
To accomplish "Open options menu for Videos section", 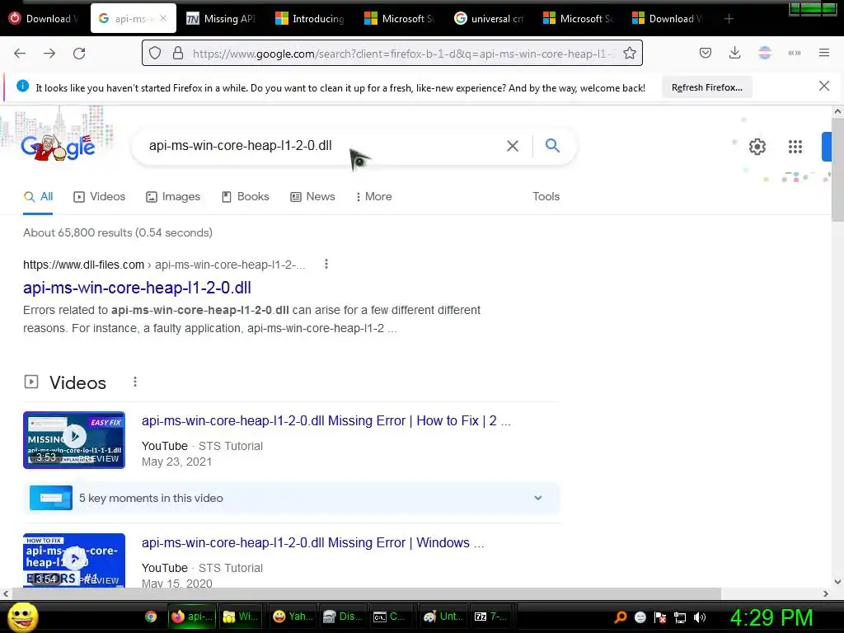I will tap(135, 382).
